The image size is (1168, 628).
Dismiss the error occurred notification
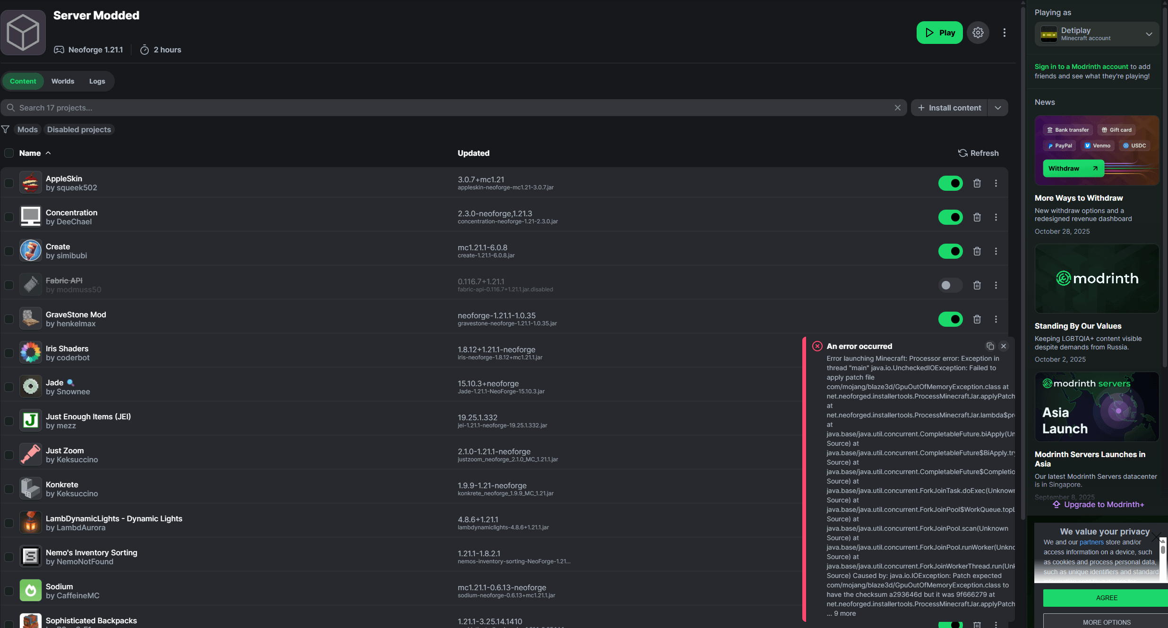click(x=1004, y=346)
